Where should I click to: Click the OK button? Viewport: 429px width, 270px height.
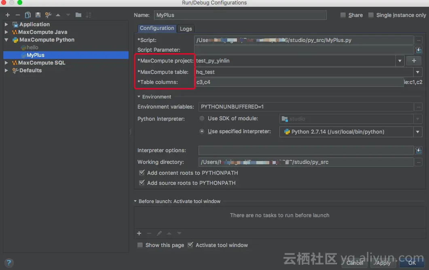(412, 263)
